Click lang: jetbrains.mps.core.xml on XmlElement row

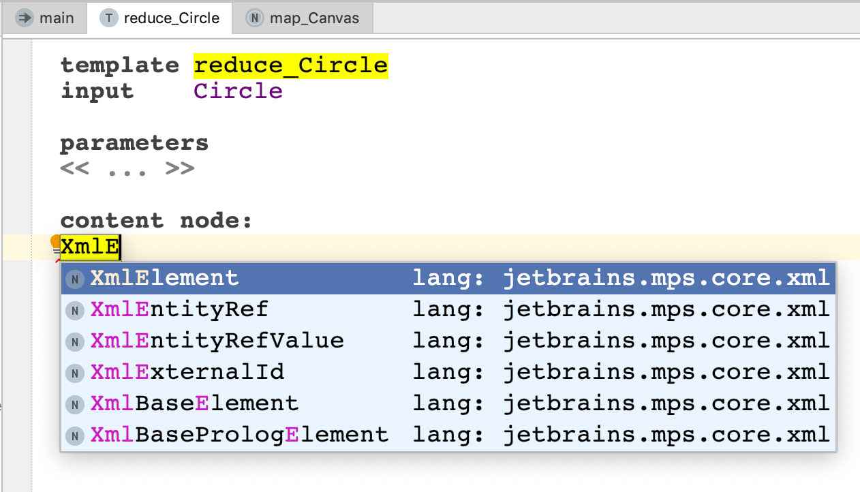(x=621, y=278)
